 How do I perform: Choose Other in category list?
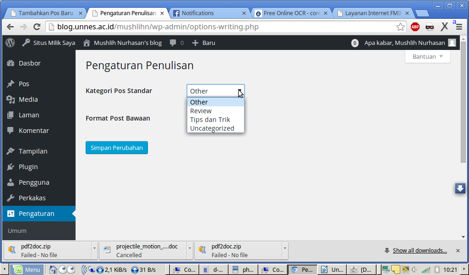coord(216,102)
